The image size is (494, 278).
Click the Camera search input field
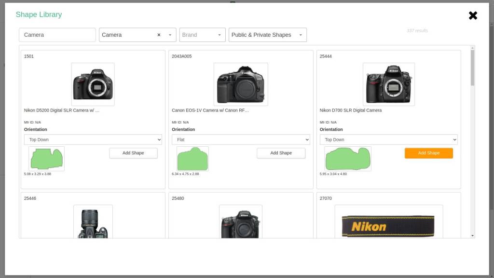[57, 35]
